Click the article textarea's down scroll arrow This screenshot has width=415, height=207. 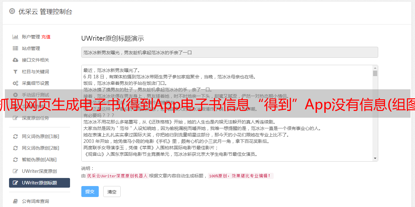[x=375, y=158]
